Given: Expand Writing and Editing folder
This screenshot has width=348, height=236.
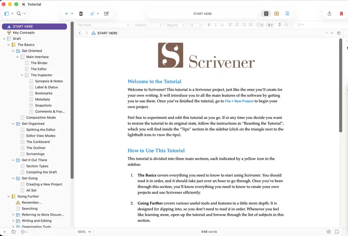Looking at the screenshot, I should point(13,221).
